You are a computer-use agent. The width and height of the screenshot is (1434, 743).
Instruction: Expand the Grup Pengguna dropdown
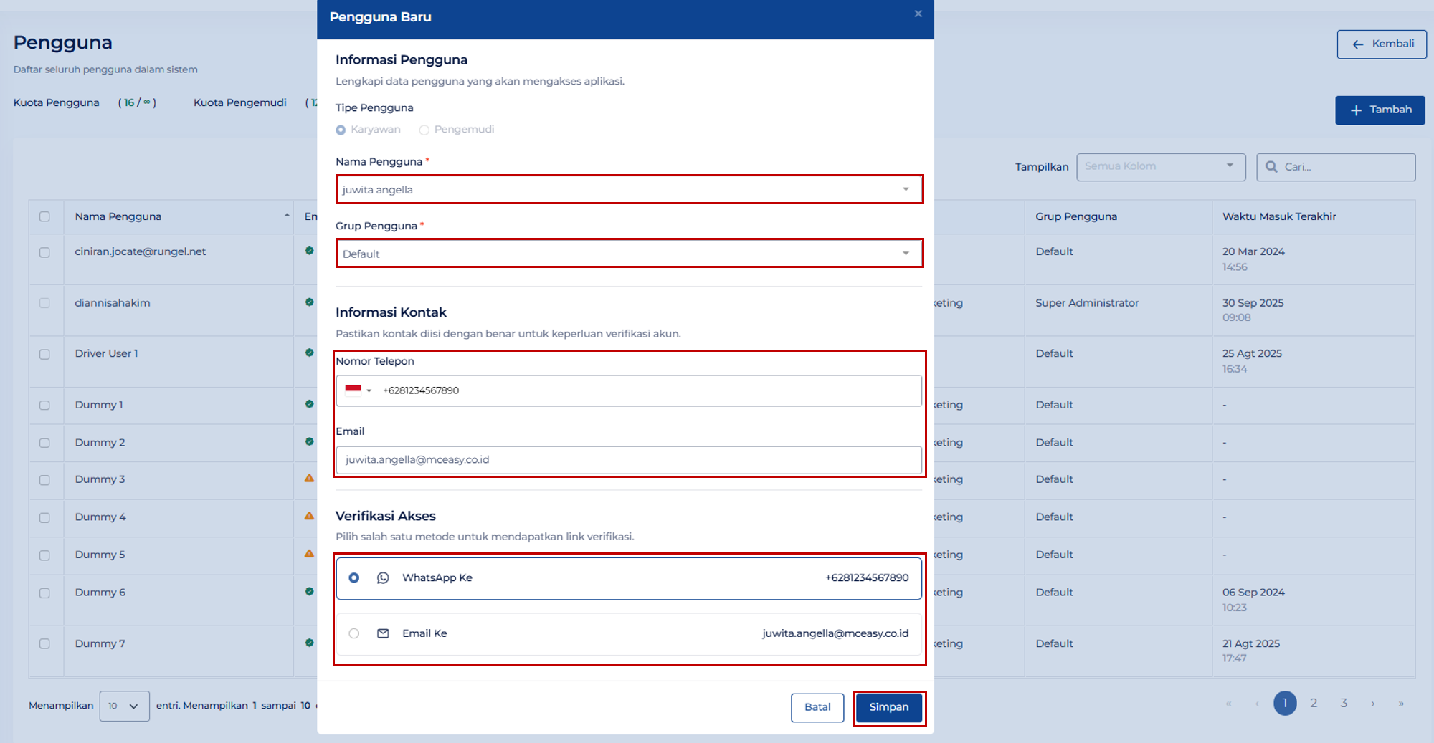coord(629,254)
